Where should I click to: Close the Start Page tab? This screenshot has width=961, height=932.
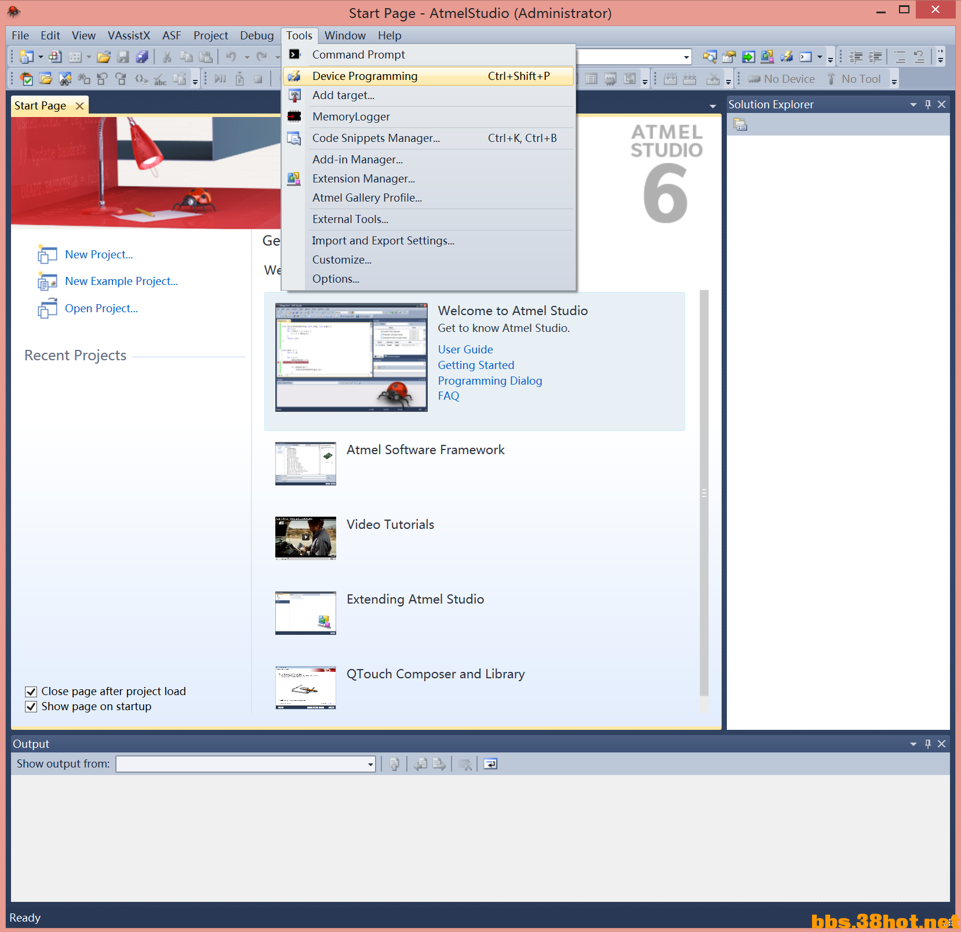pos(79,106)
